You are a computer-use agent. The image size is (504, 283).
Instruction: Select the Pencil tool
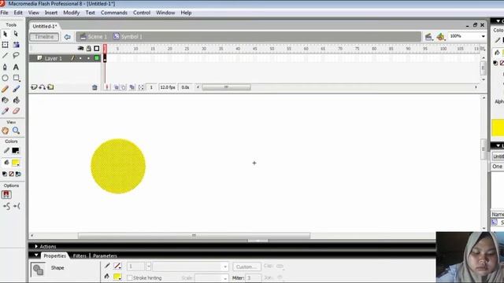point(6,89)
